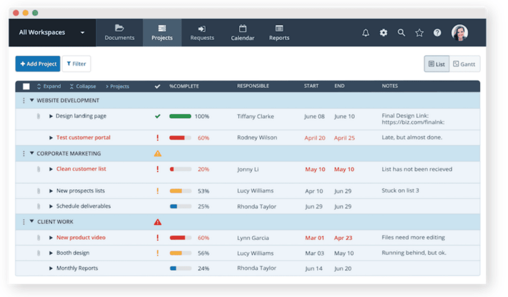Click the Add Project button
Screen dimensions: 508x297
tap(38, 64)
